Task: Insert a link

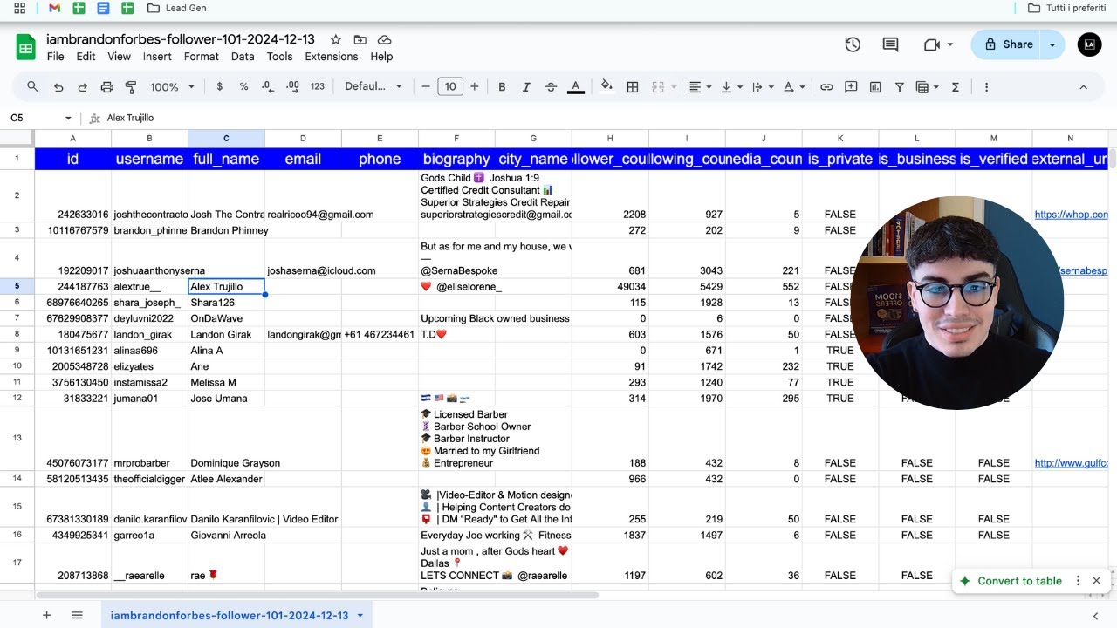Action: [x=826, y=87]
